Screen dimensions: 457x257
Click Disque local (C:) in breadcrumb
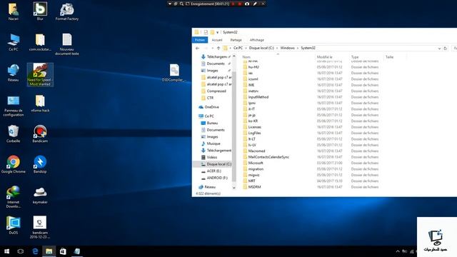[261, 48]
